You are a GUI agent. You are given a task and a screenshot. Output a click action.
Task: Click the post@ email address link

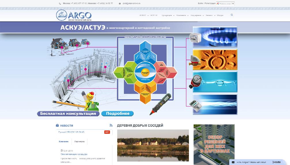pos(132,3)
